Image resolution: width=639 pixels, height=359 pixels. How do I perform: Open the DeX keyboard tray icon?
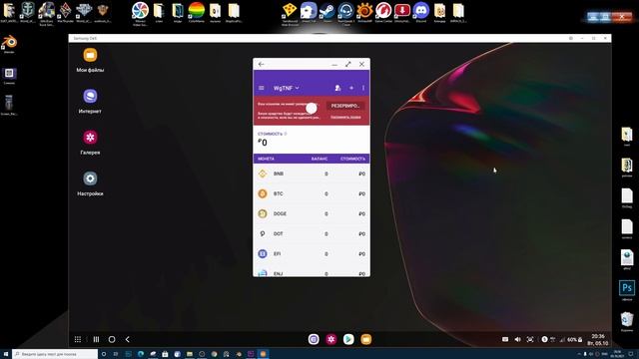[x=505, y=339]
